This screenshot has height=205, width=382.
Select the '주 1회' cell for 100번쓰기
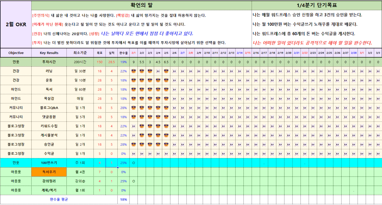coord(80,163)
